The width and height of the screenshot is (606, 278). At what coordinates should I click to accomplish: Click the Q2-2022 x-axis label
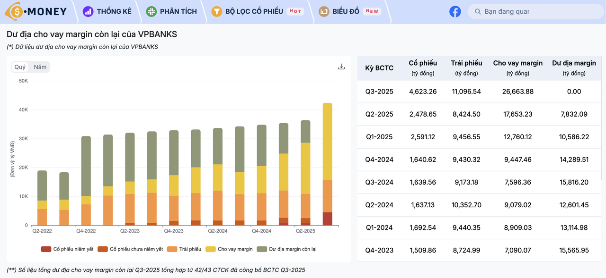(42, 231)
